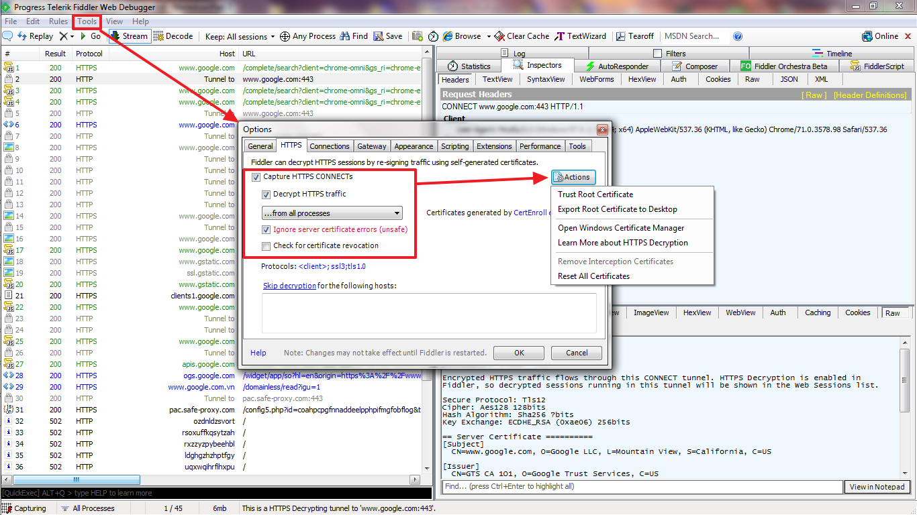Screen dimensions: 917x515
Task: Click the Any Process target picker
Action: [x=307, y=36]
